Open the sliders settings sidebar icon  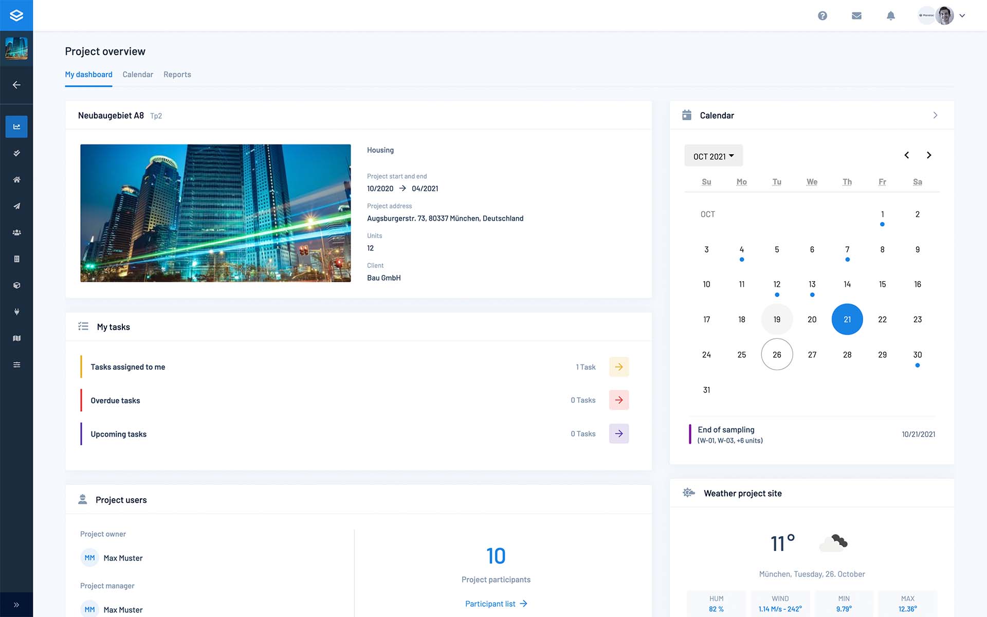tap(16, 365)
